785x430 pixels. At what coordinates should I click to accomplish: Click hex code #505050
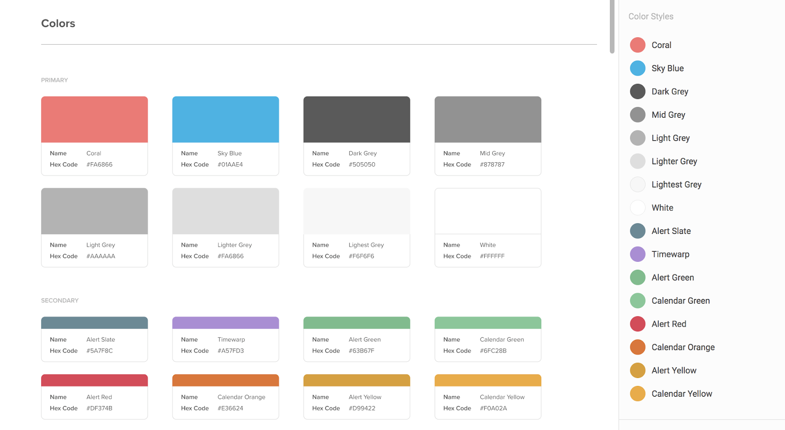(362, 165)
